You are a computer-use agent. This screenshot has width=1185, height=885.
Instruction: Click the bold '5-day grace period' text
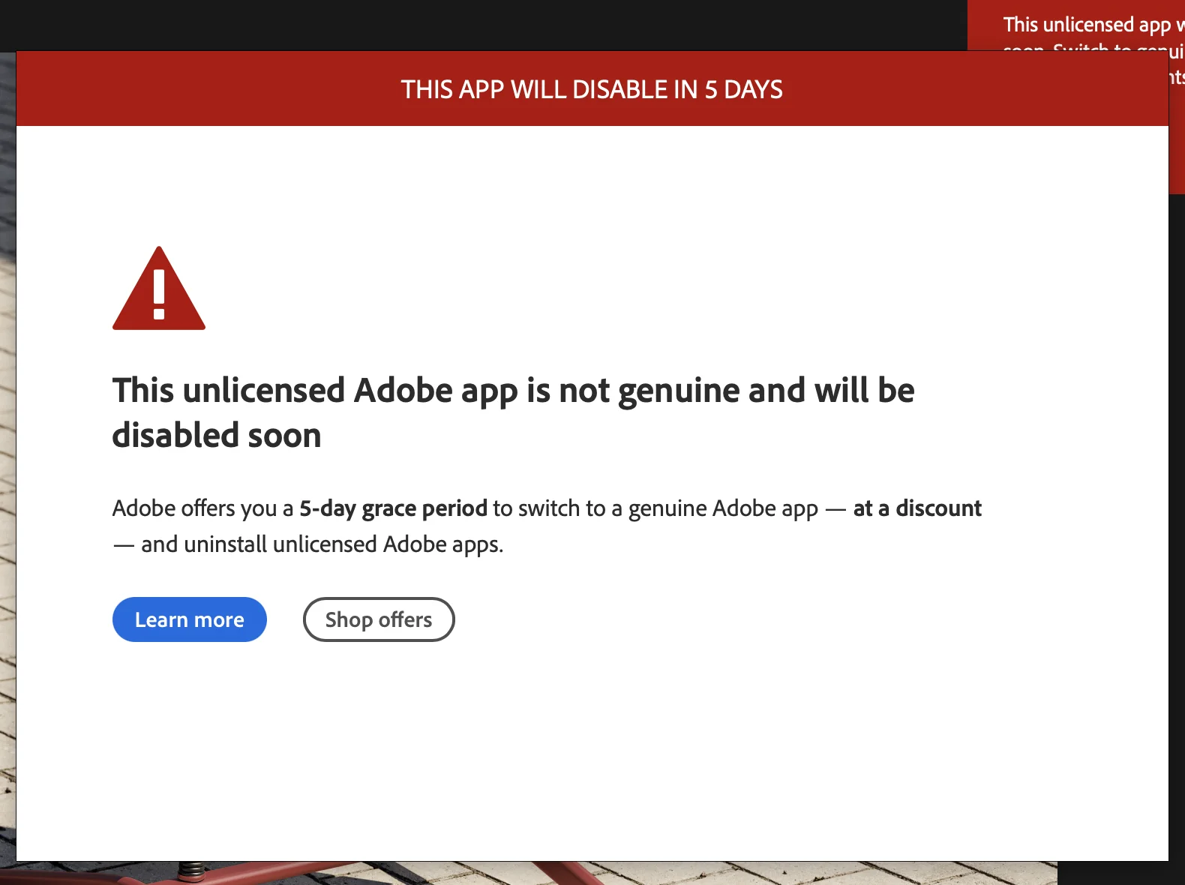tap(393, 508)
